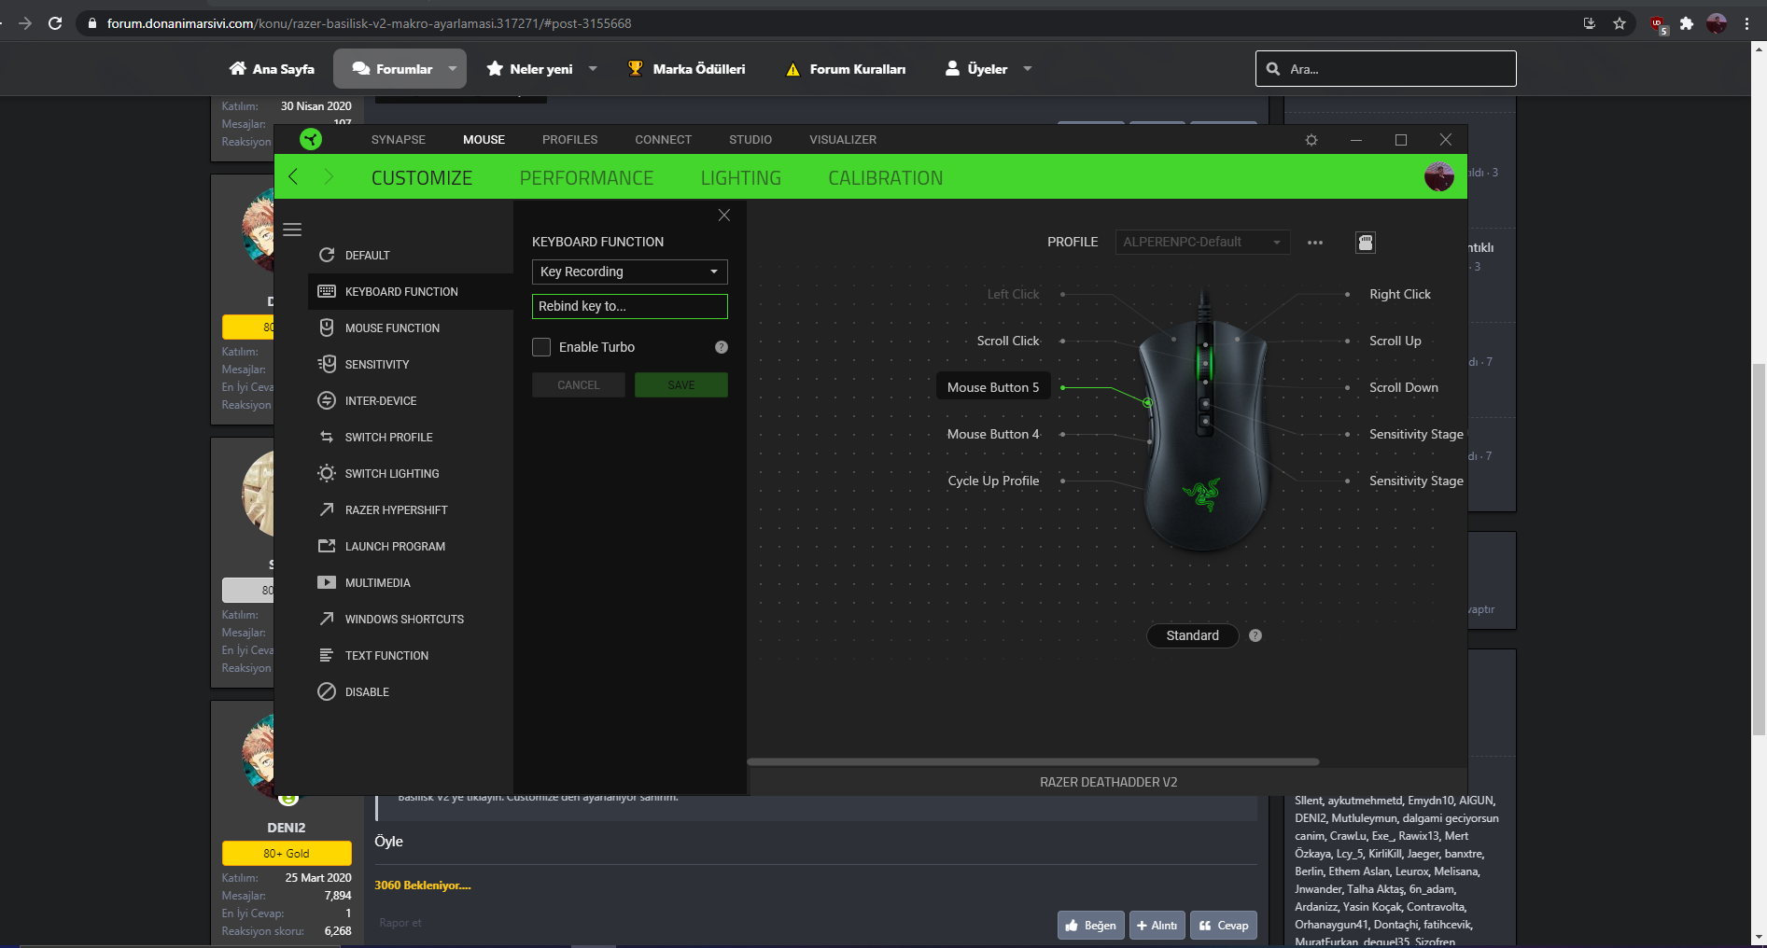Click the forum Ara search field
The height and width of the screenshot is (948, 1767).
[x=1386, y=69]
